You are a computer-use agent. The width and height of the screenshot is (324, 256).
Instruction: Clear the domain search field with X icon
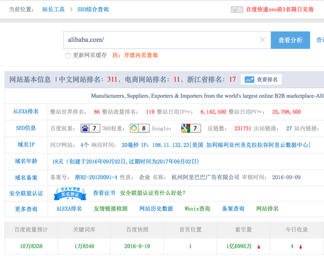(x=262, y=39)
